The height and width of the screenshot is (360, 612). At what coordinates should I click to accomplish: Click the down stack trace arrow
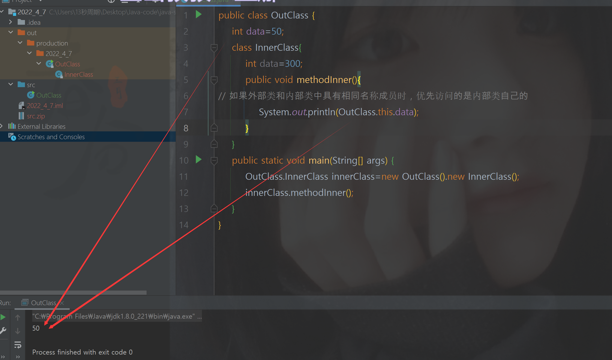click(18, 331)
